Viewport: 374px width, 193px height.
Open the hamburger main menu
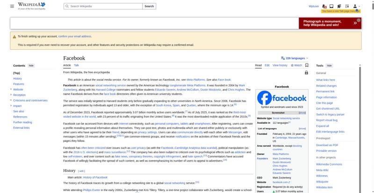[x=12, y=6]
